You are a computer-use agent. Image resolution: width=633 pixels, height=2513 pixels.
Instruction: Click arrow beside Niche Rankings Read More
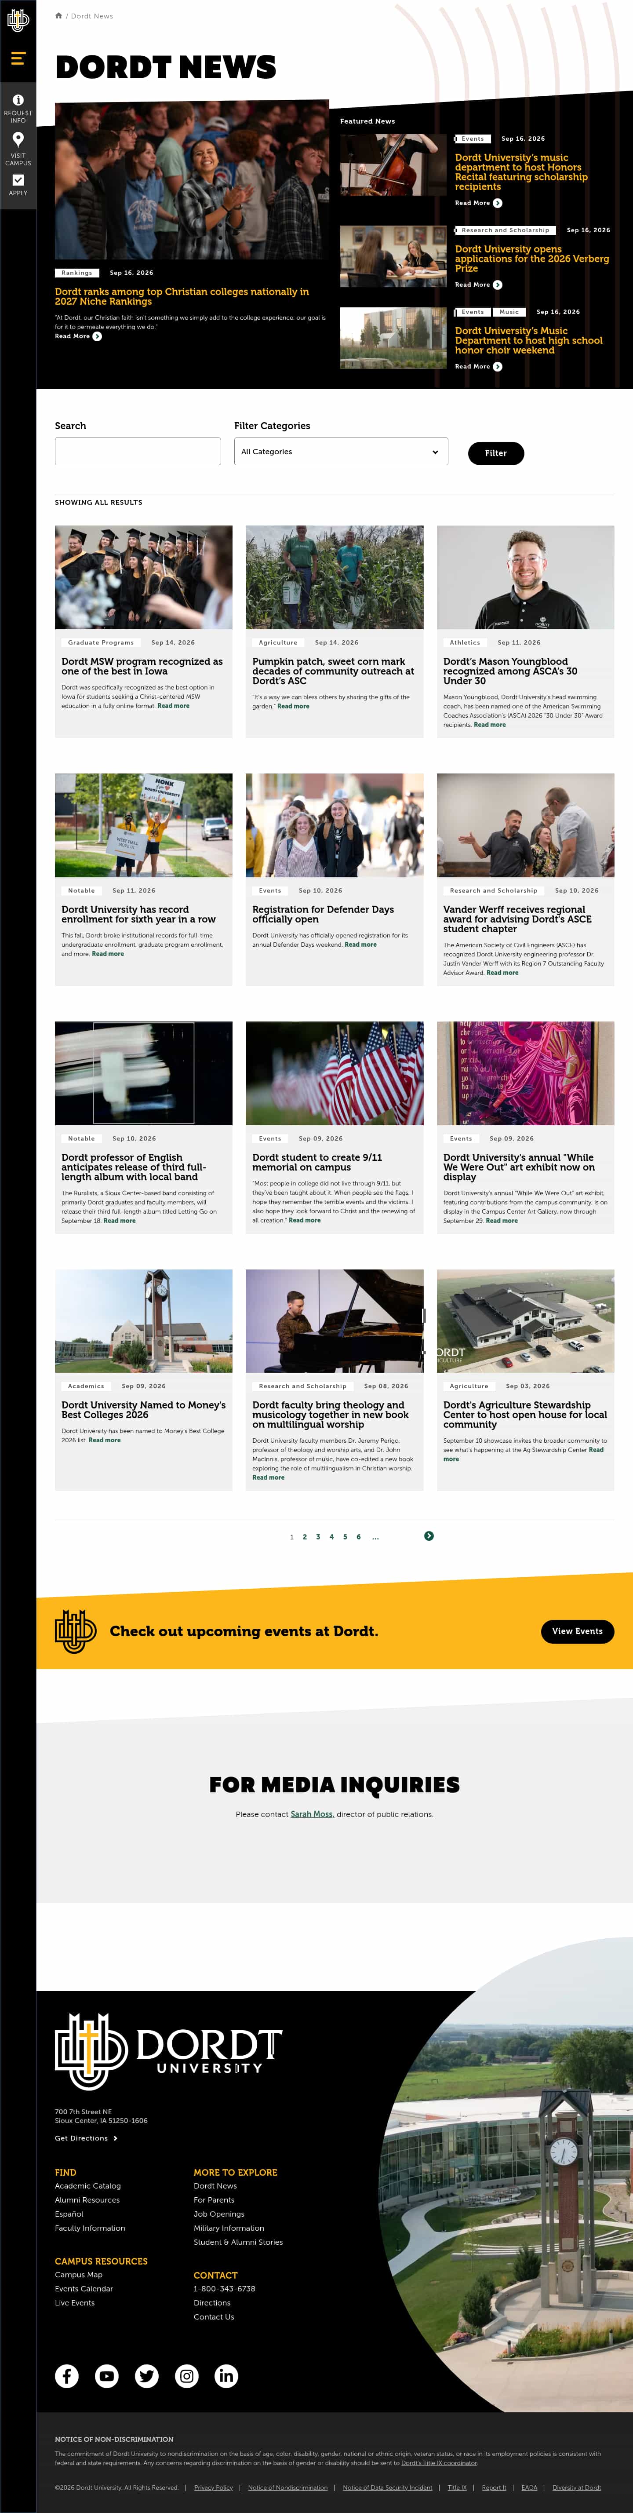[97, 336]
